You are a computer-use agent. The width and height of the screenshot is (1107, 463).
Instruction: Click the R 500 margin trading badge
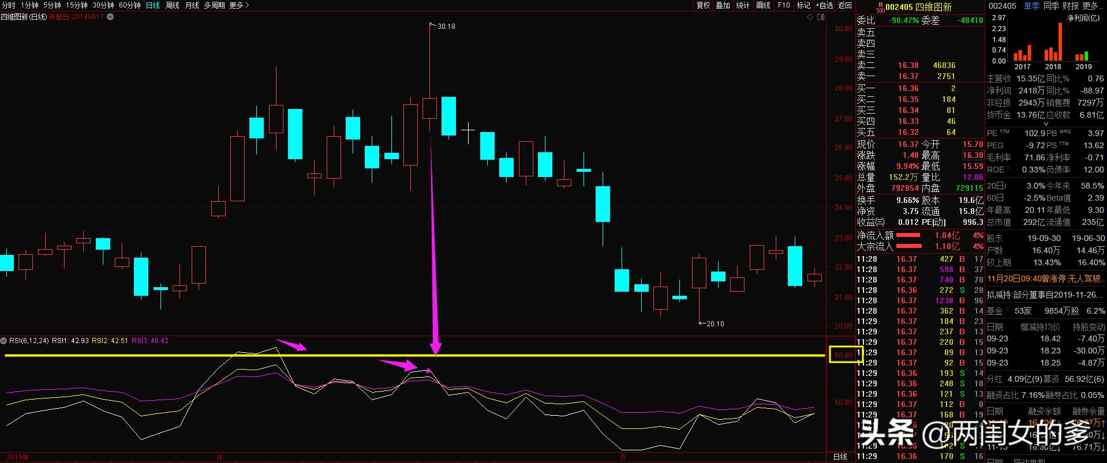point(880,7)
